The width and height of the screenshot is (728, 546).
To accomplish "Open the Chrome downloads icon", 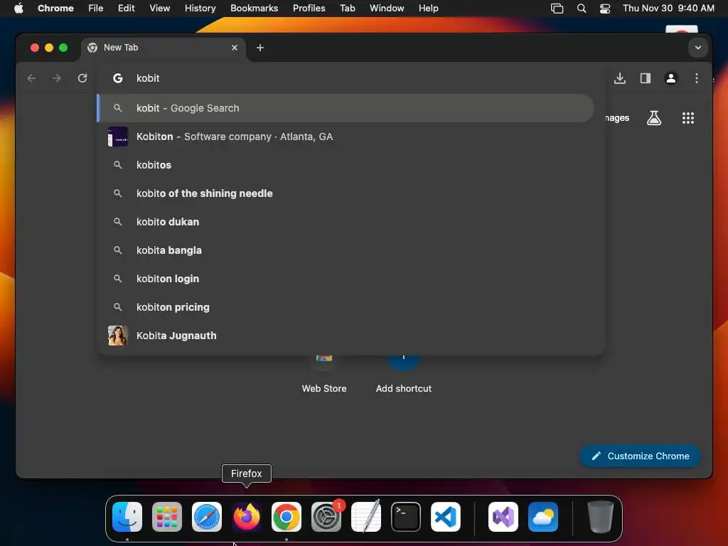I will pos(619,78).
